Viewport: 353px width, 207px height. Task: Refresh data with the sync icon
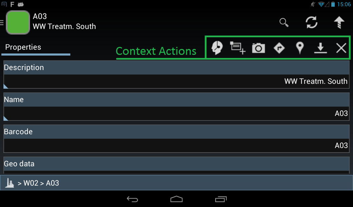(312, 22)
